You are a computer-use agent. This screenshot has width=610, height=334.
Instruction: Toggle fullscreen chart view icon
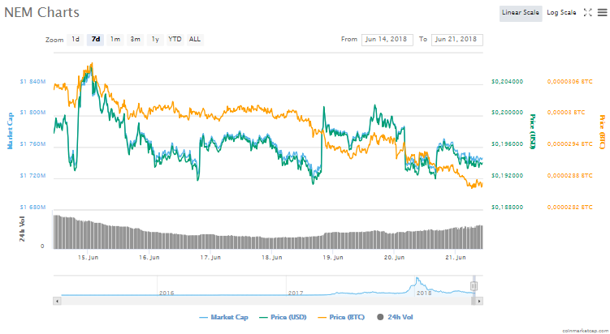click(x=587, y=12)
